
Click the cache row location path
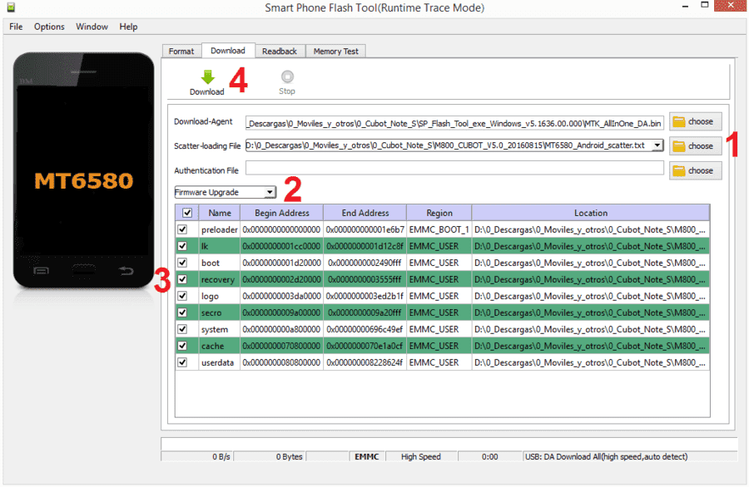pyautogui.click(x=590, y=346)
